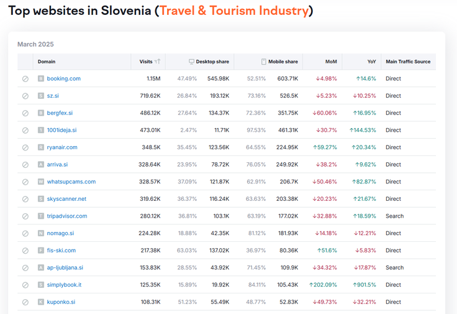This screenshot has width=457, height=314.
Task: Click the mobile phone icon in header
Action: (x=263, y=62)
